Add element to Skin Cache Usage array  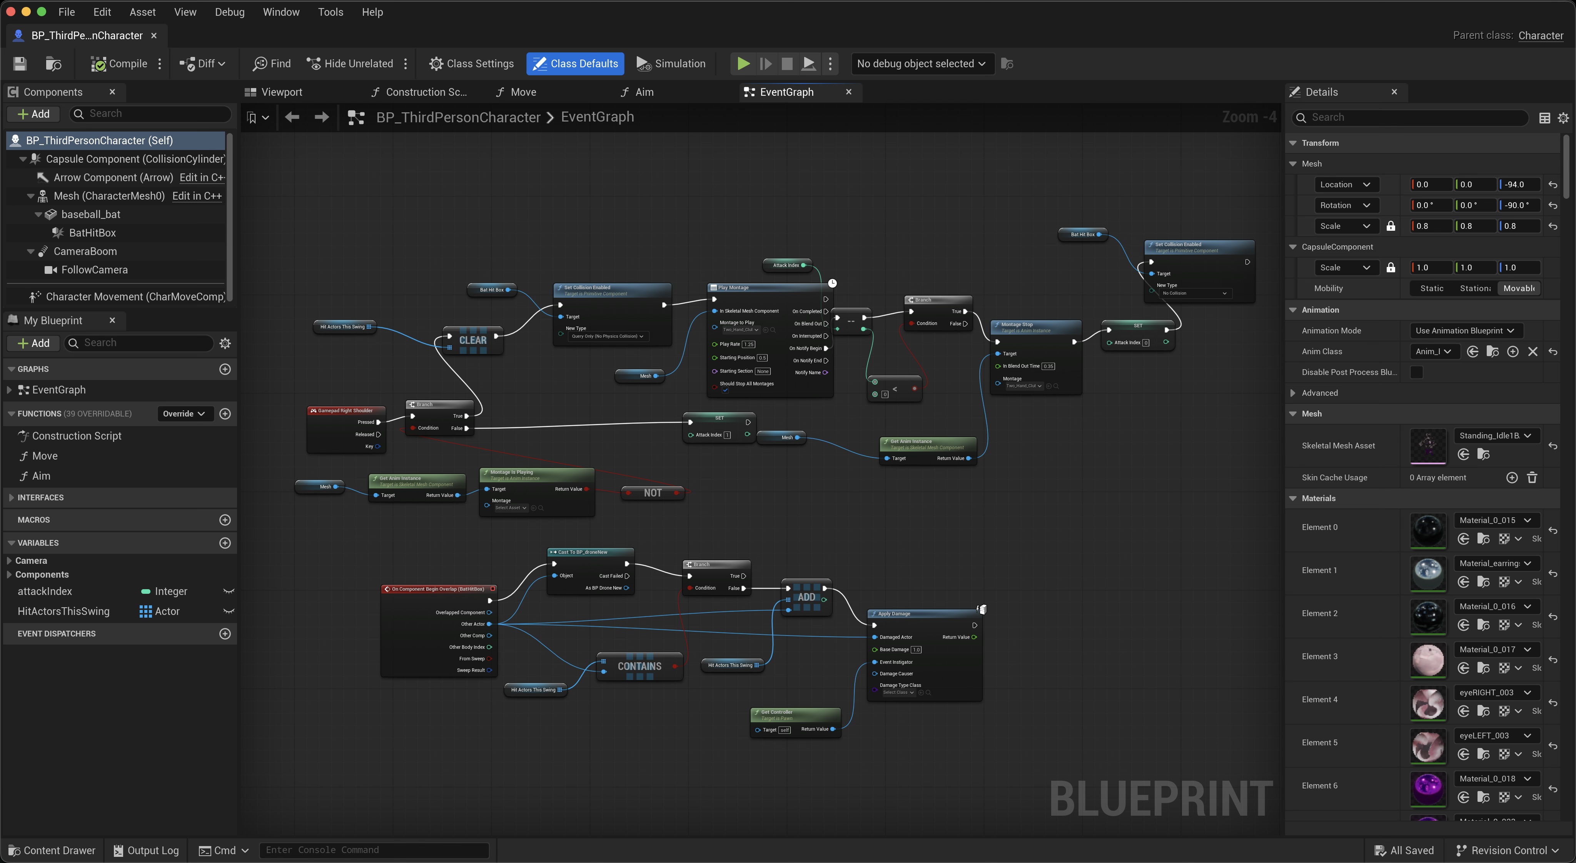1512,478
